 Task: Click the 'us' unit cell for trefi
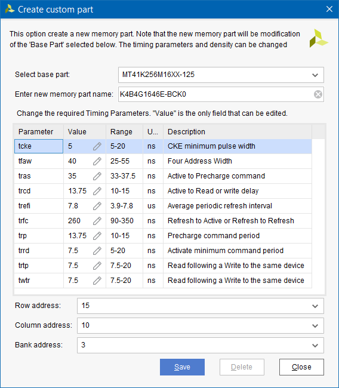click(x=153, y=206)
